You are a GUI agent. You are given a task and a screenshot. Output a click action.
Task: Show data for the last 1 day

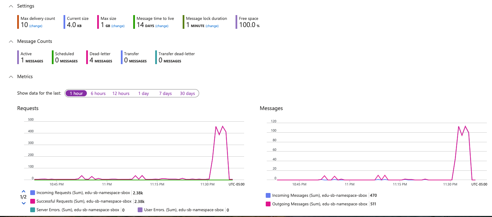144,93
